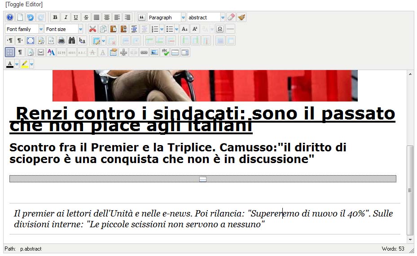Screen dimensions: 417x256
Task: Insert special character with Omega icon
Action: click(x=220, y=29)
